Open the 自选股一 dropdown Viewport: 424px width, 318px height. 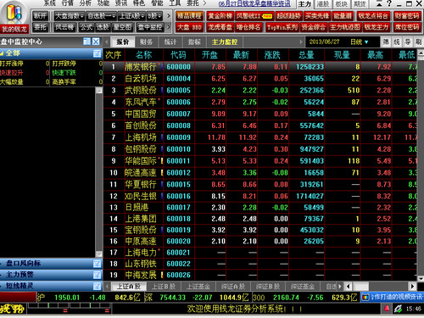[101, 16]
